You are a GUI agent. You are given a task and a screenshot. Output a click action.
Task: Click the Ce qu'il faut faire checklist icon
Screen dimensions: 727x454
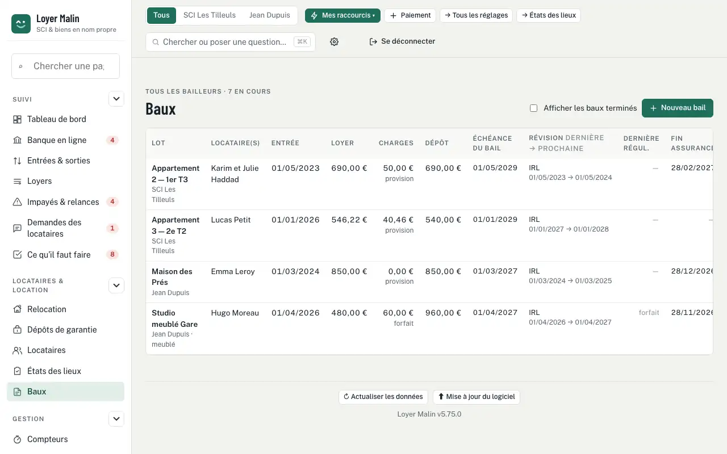click(x=17, y=255)
